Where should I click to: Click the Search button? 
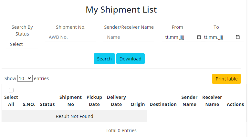tap(104, 59)
